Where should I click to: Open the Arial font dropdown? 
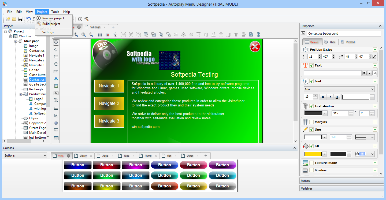coord(339,89)
